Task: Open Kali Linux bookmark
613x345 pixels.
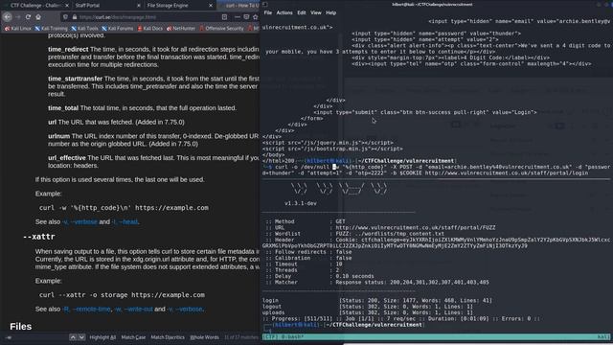Action: [x=18, y=28]
